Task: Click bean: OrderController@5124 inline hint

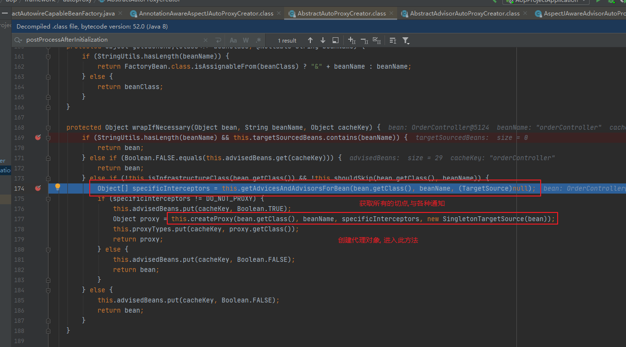Action: tap(439, 127)
